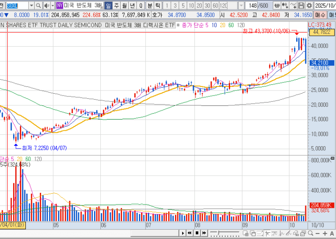Click the 최고 43.3700 high label

pos(266,31)
